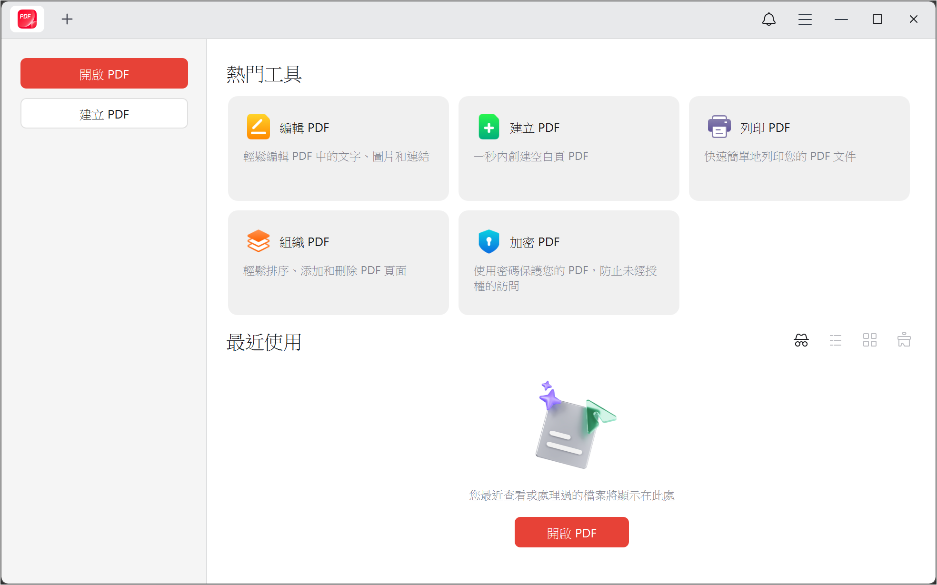937x585 pixels.
Task: Click the green 建立 PDF plus icon
Action: pos(488,127)
